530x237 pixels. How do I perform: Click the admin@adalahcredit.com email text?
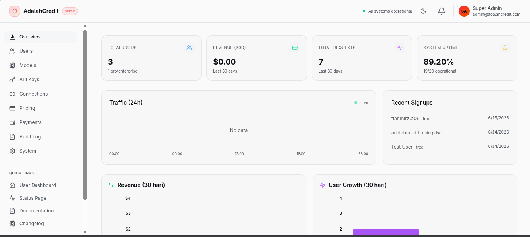(497, 14)
